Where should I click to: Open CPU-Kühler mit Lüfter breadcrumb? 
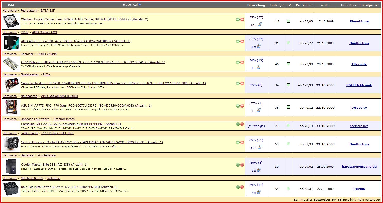[57, 133]
